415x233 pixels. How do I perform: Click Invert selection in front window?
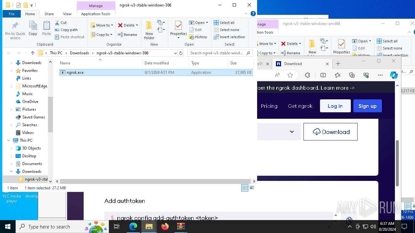coord(229,37)
